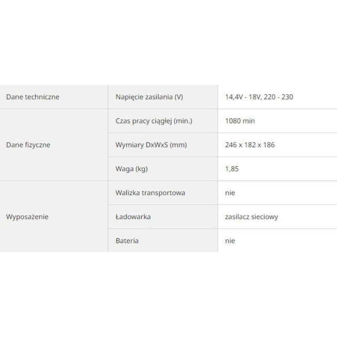Select the 246 x 182 x 186 value
Image resolution: width=337 pixels, height=337 pixels.
click(x=250, y=145)
